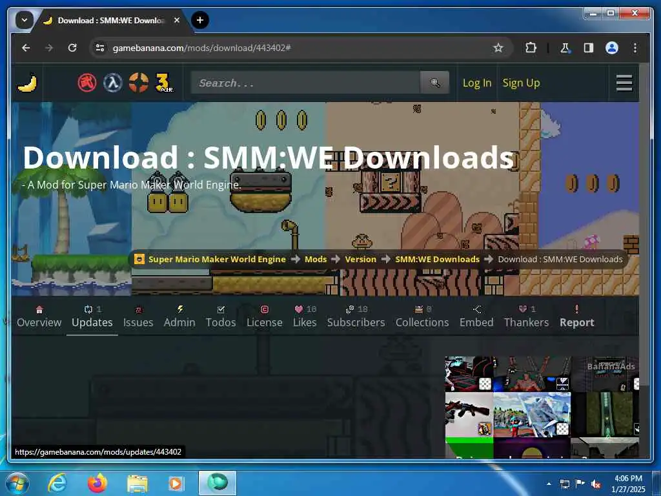Image resolution: width=661 pixels, height=496 pixels.
Task: Click the browser back arrow
Action: pyautogui.click(x=26, y=48)
